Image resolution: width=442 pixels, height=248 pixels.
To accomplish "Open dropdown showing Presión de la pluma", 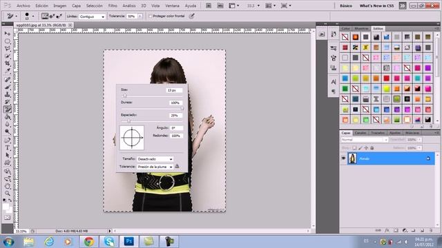I will (x=155, y=167).
